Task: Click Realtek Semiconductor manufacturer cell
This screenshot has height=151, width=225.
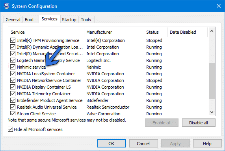Action: pos(108,107)
